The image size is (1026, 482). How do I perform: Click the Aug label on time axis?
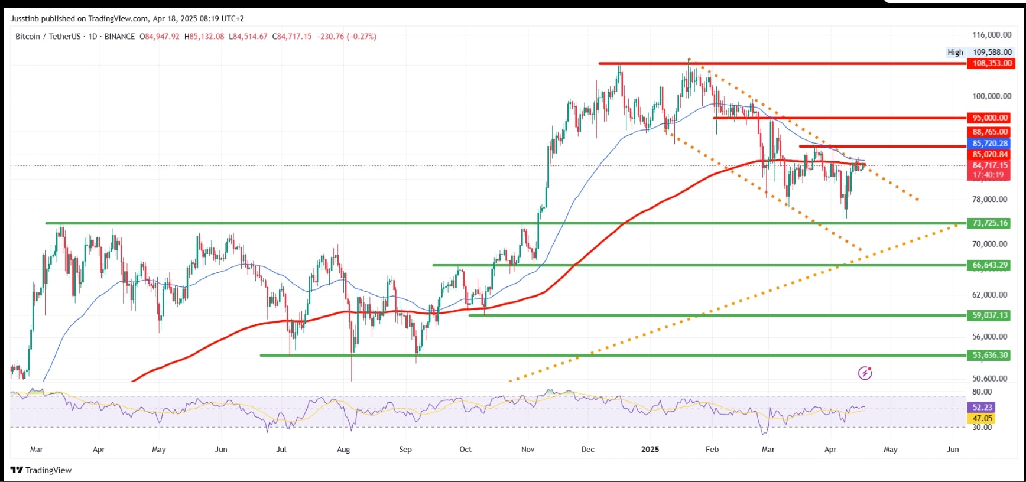[343, 450]
